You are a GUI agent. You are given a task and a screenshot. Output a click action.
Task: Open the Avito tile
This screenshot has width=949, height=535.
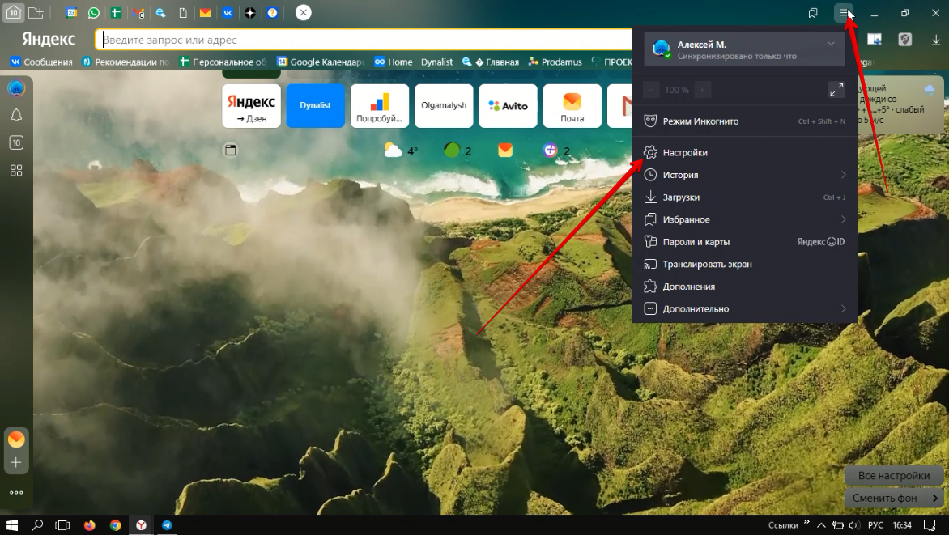(x=508, y=106)
